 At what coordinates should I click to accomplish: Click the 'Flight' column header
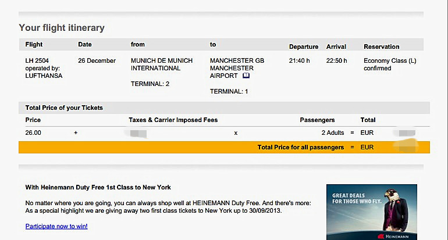coord(34,45)
